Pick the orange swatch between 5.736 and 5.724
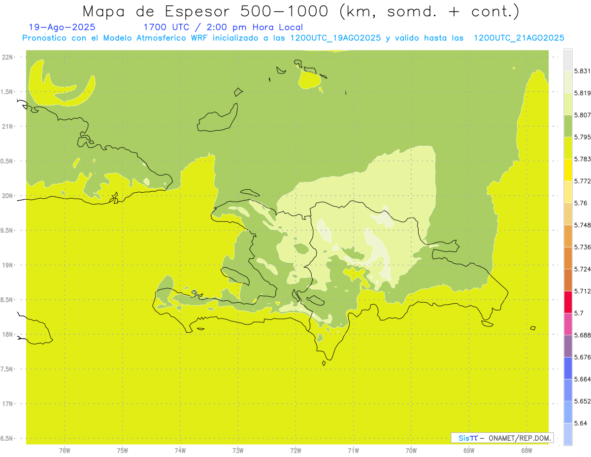 568,258
